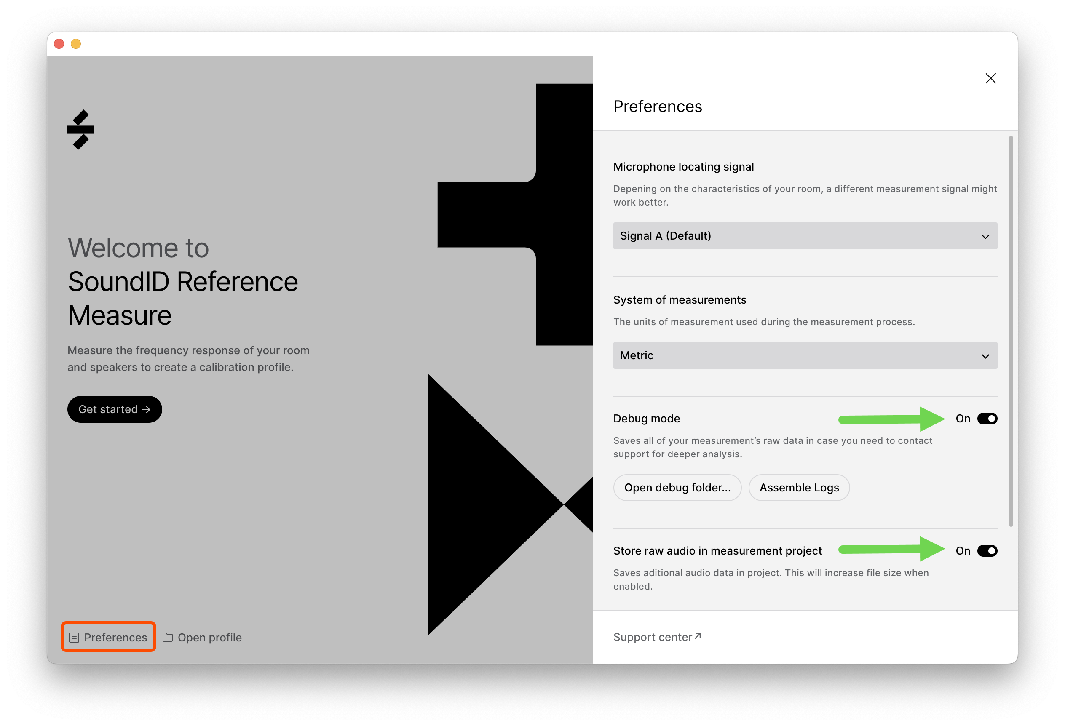Click the Preferences list icon at bottom
Screen dimensions: 1065x726
[x=74, y=638]
